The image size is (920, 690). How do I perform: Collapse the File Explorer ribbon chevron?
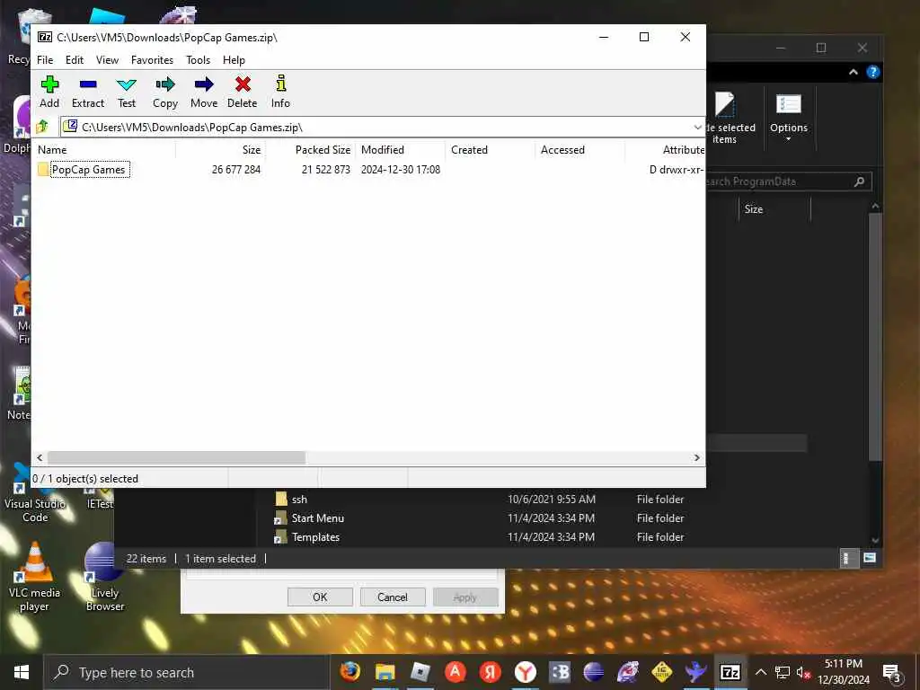(x=854, y=72)
